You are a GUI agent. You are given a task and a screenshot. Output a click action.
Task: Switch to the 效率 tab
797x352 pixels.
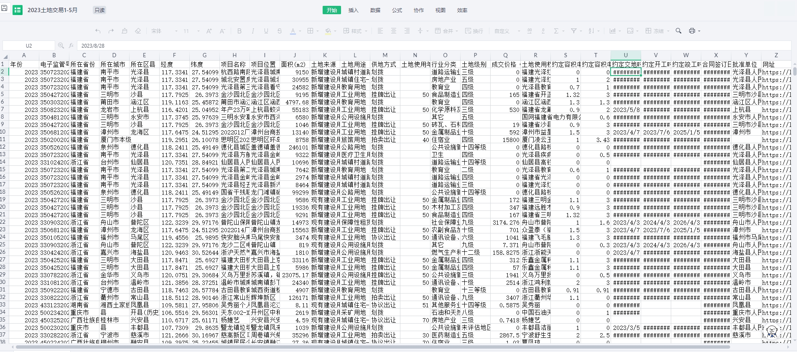click(x=462, y=10)
